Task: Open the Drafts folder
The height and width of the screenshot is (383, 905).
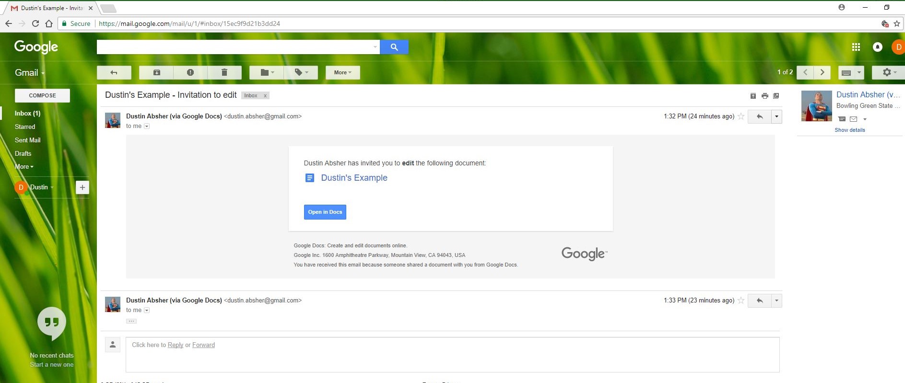Action: (23, 153)
